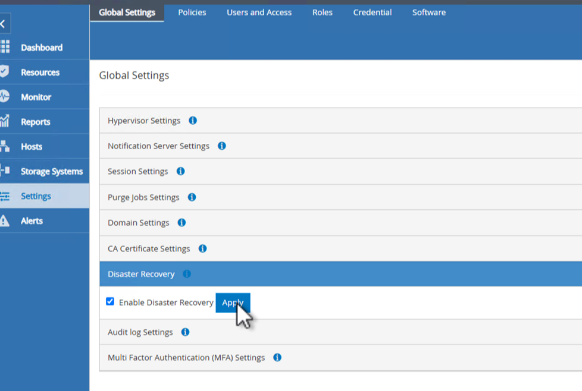Go to the Credential tab
This screenshot has height=391, width=582.
[373, 12]
